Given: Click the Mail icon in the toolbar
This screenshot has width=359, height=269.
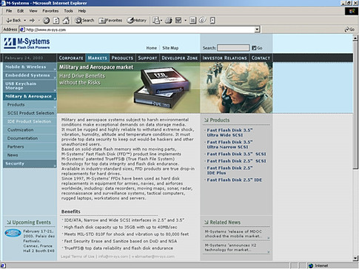Looking at the screenshot, I should click(157, 20).
